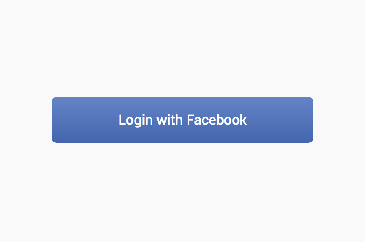Log in with Facebook account button
The height and width of the screenshot is (242, 365).
coord(182,120)
